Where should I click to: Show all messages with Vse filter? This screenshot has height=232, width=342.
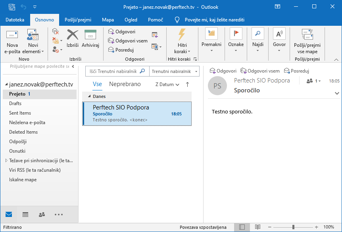pyautogui.click(x=97, y=84)
